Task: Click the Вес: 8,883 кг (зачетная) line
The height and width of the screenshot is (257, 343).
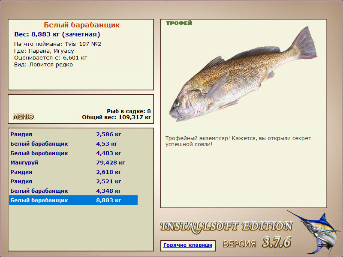Action: coord(57,34)
